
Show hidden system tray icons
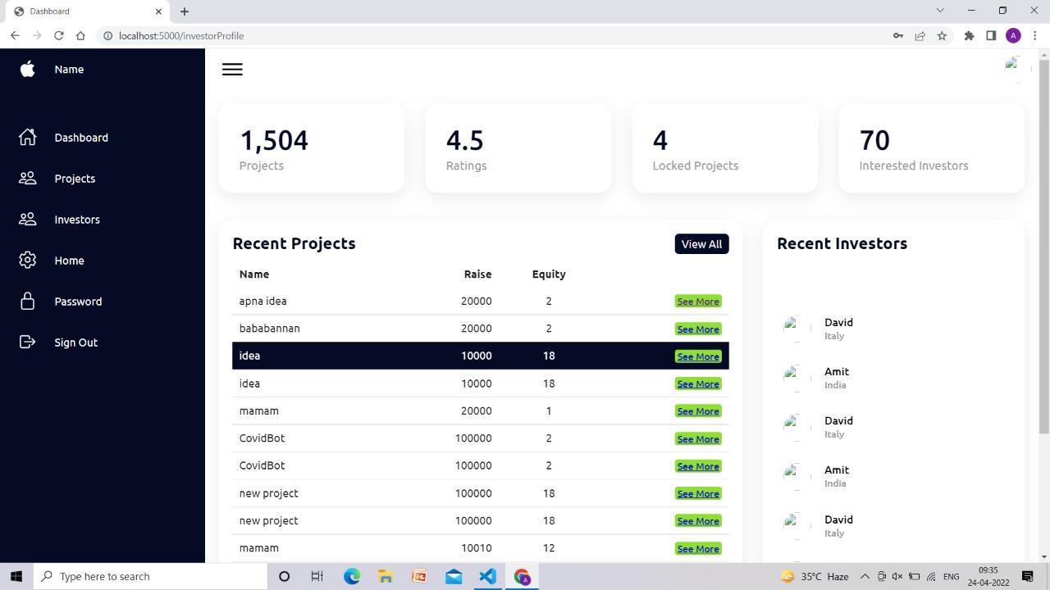pyautogui.click(x=865, y=576)
